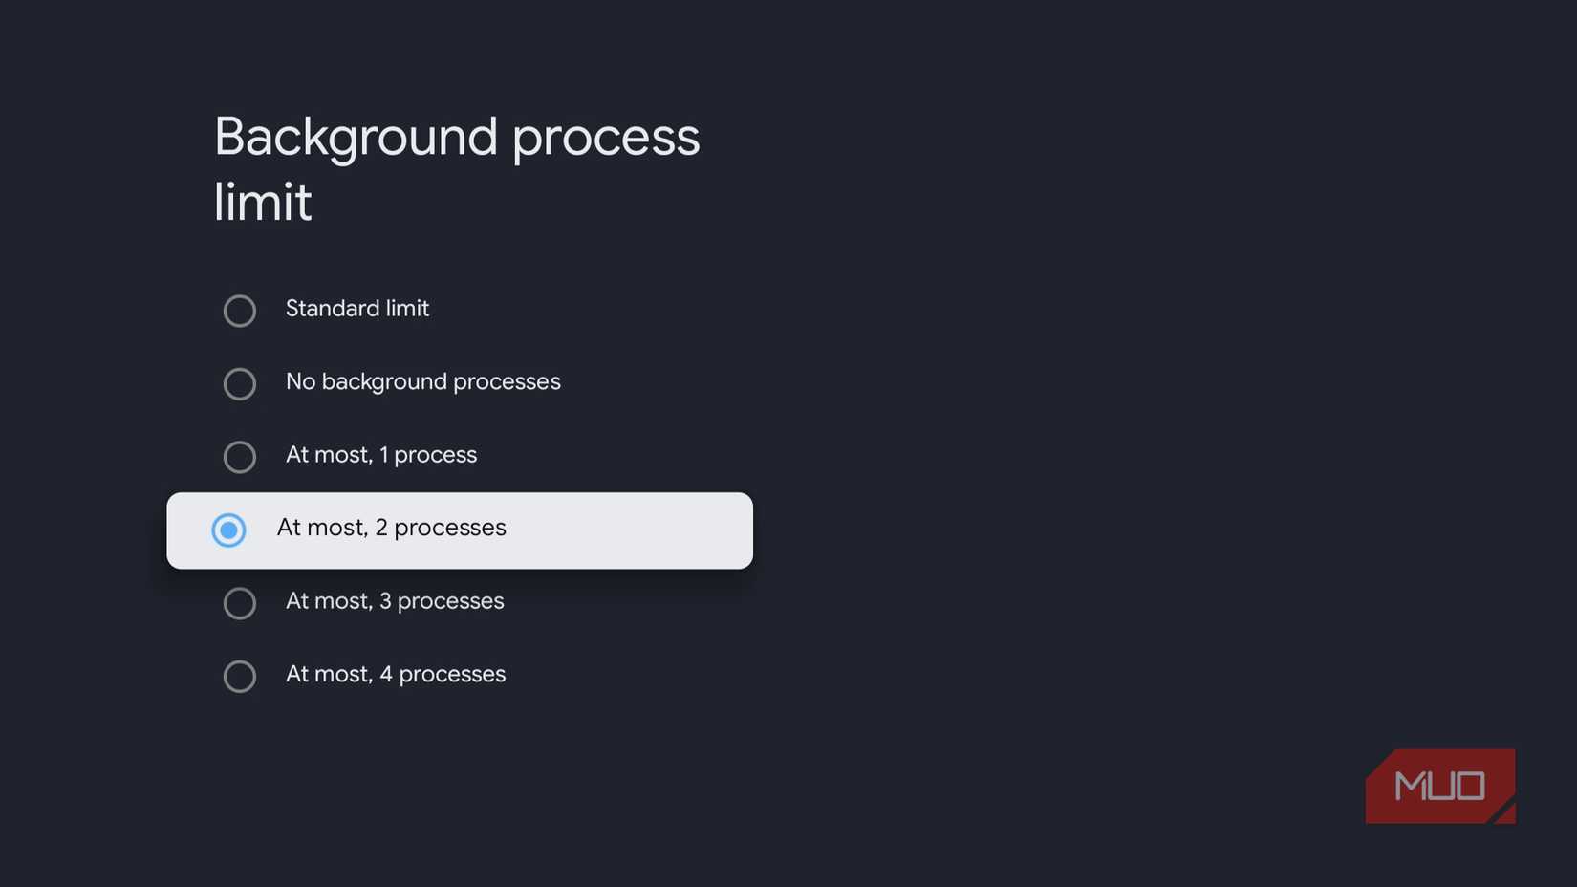Confirm At most, 2 processes is selected
1577x887 pixels.
(228, 530)
